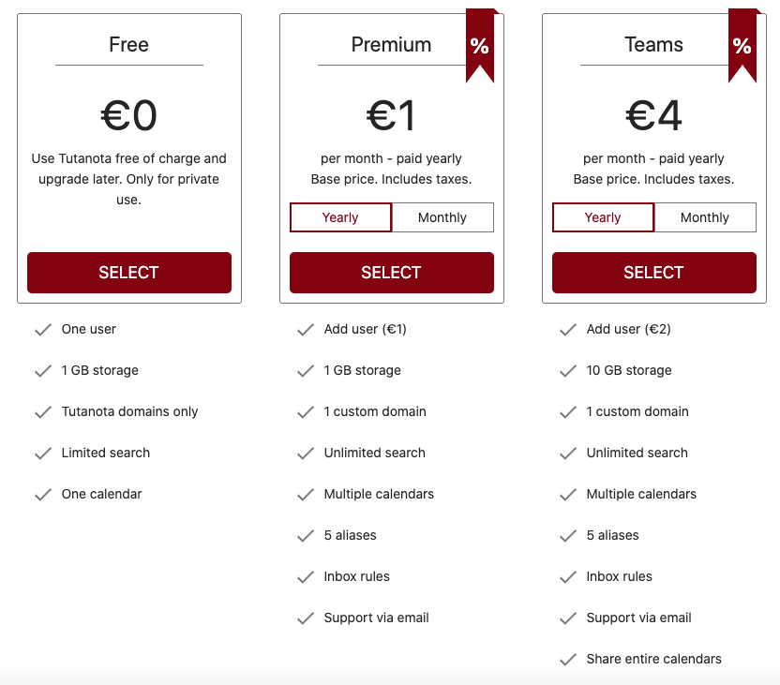Select the Premium plan
This screenshot has height=685, width=780.
[x=392, y=273]
